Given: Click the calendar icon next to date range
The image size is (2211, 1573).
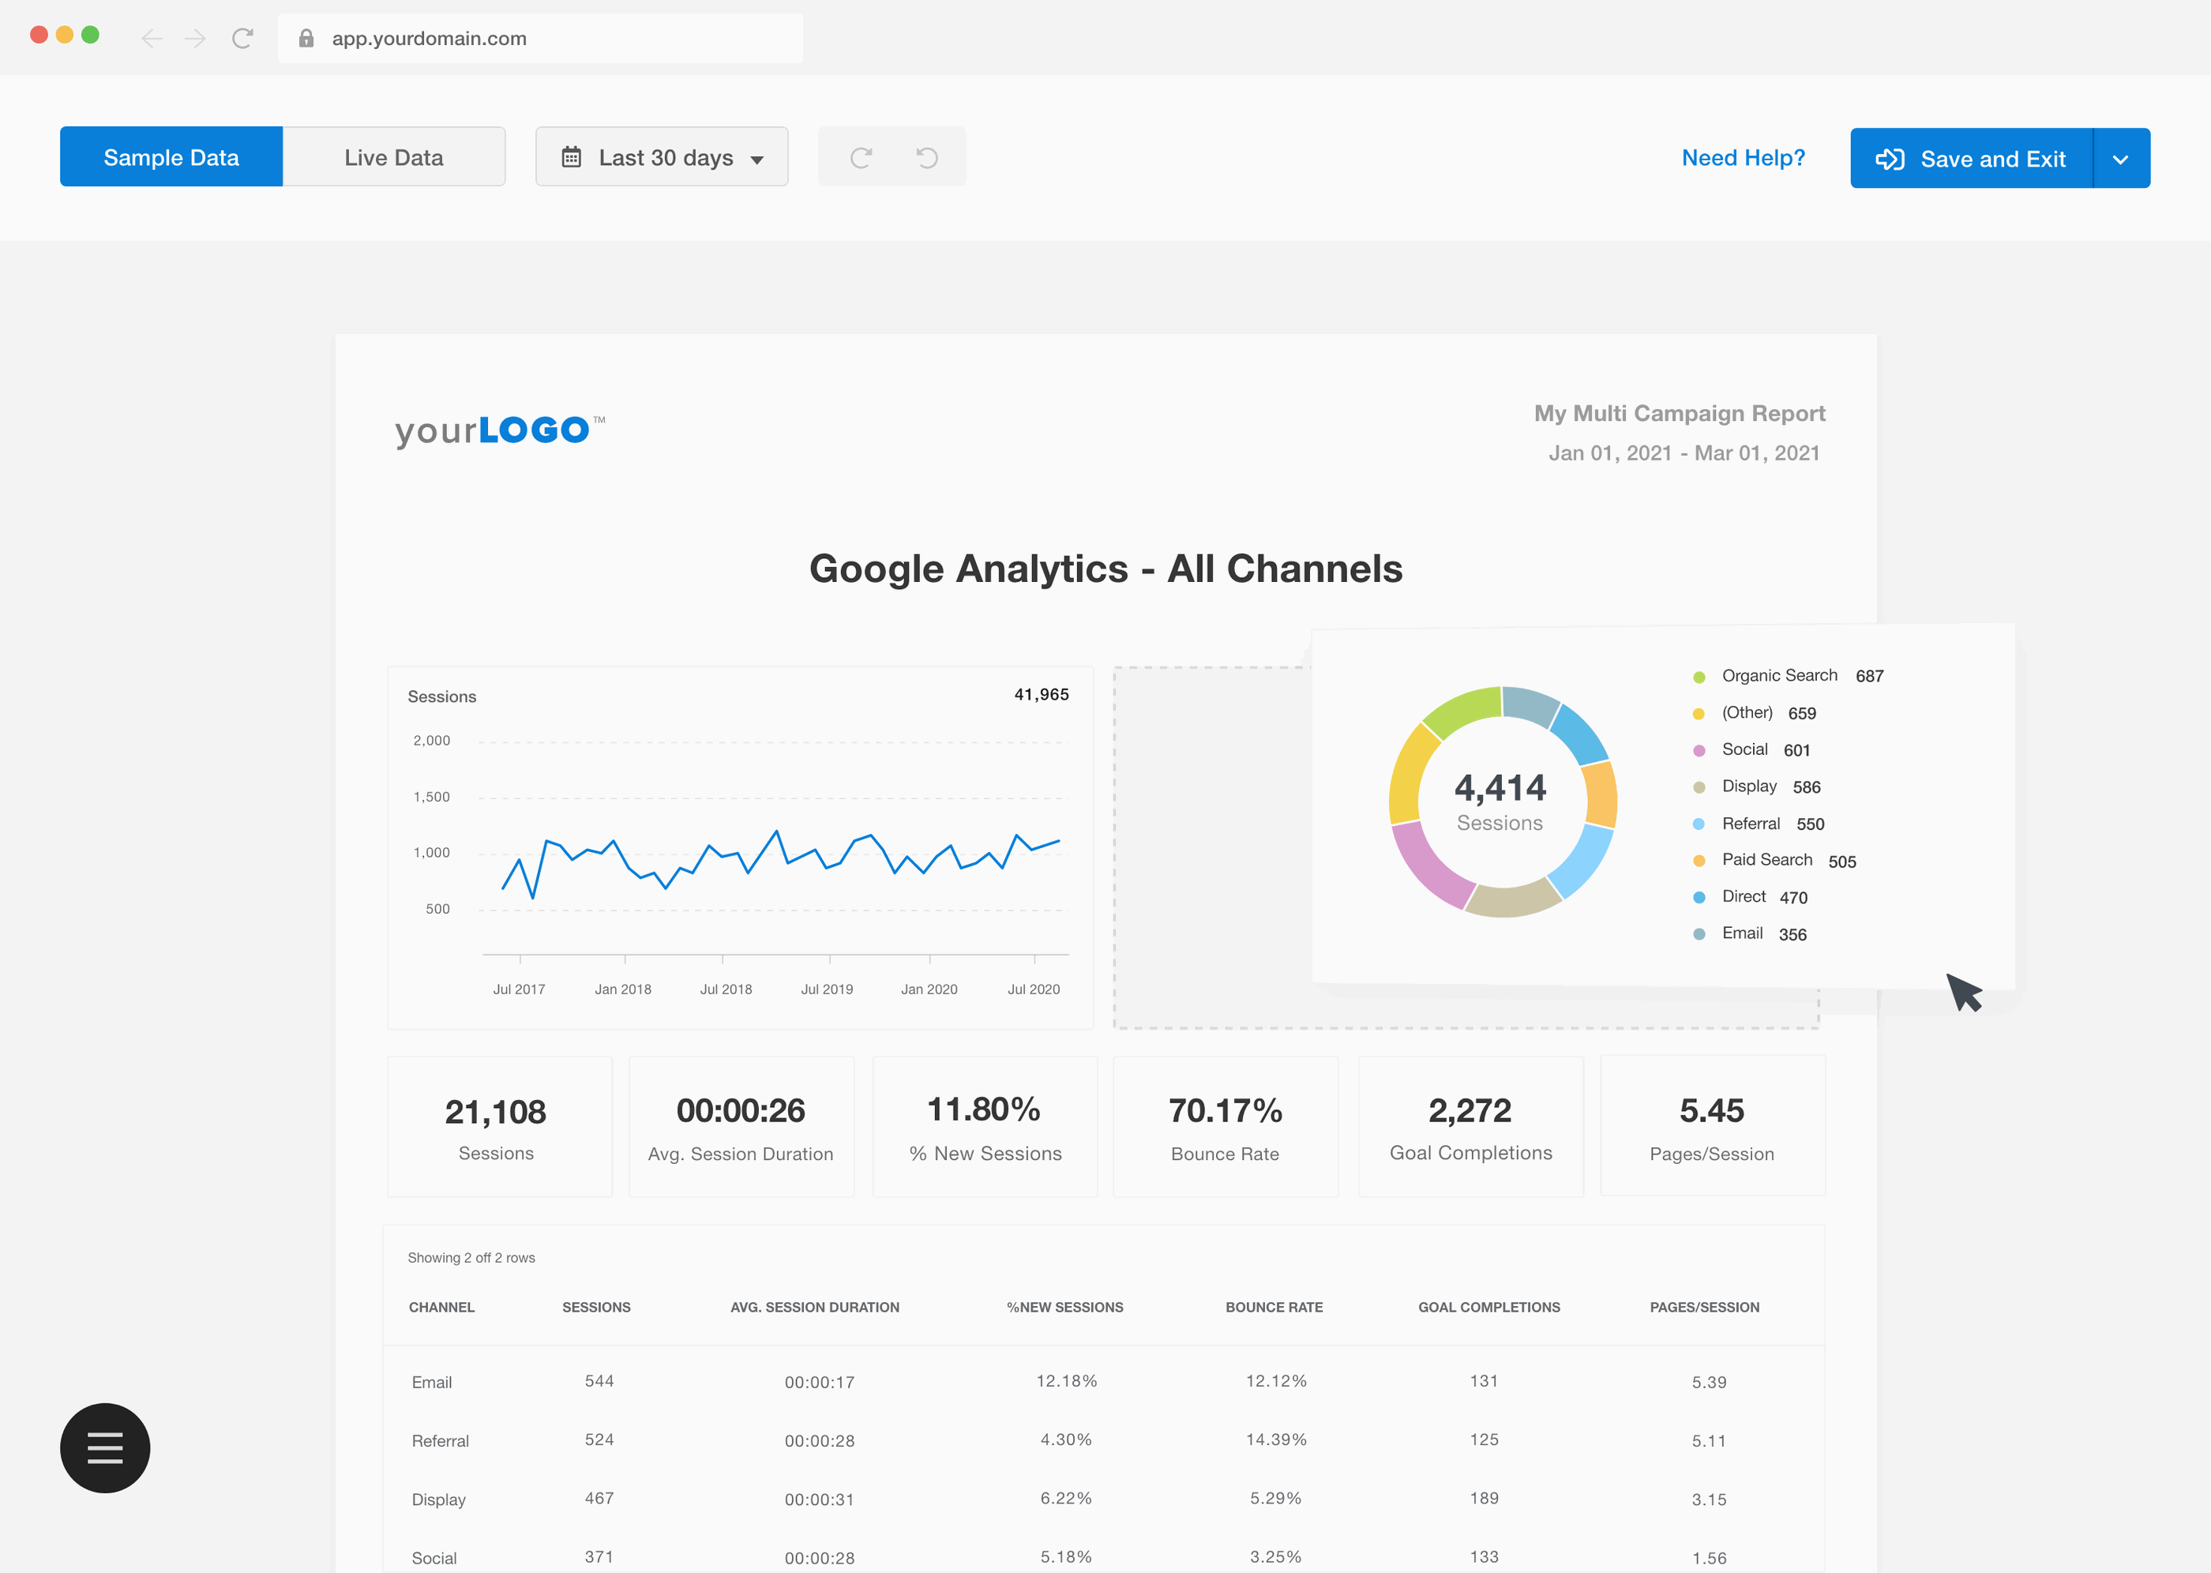Looking at the screenshot, I should pyautogui.click(x=572, y=156).
